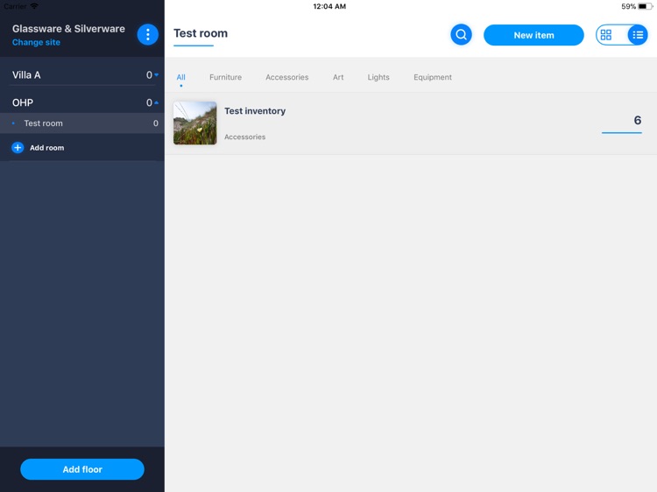Select the Lights category tab
The image size is (657, 492).
[378, 77]
